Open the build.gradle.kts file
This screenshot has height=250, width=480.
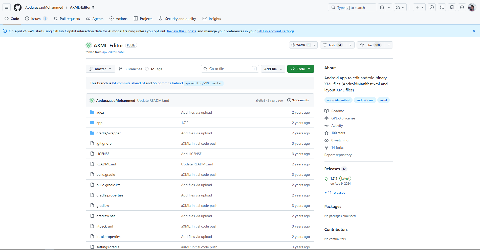[x=108, y=185]
